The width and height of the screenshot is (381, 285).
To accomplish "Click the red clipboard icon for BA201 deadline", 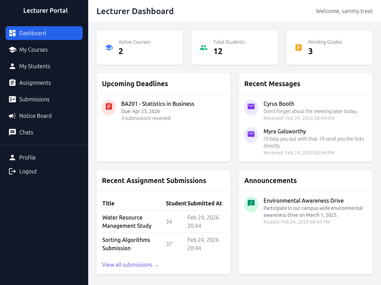I will [x=109, y=107].
